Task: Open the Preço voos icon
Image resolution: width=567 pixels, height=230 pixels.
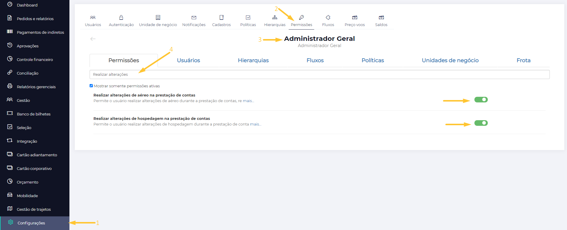Action: click(355, 18)
